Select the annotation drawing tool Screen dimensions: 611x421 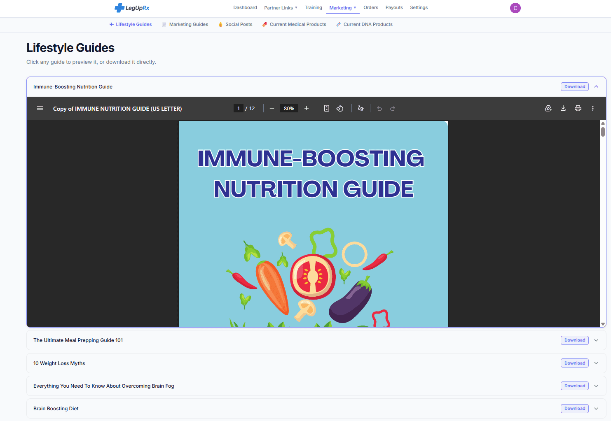pos(361,108)
